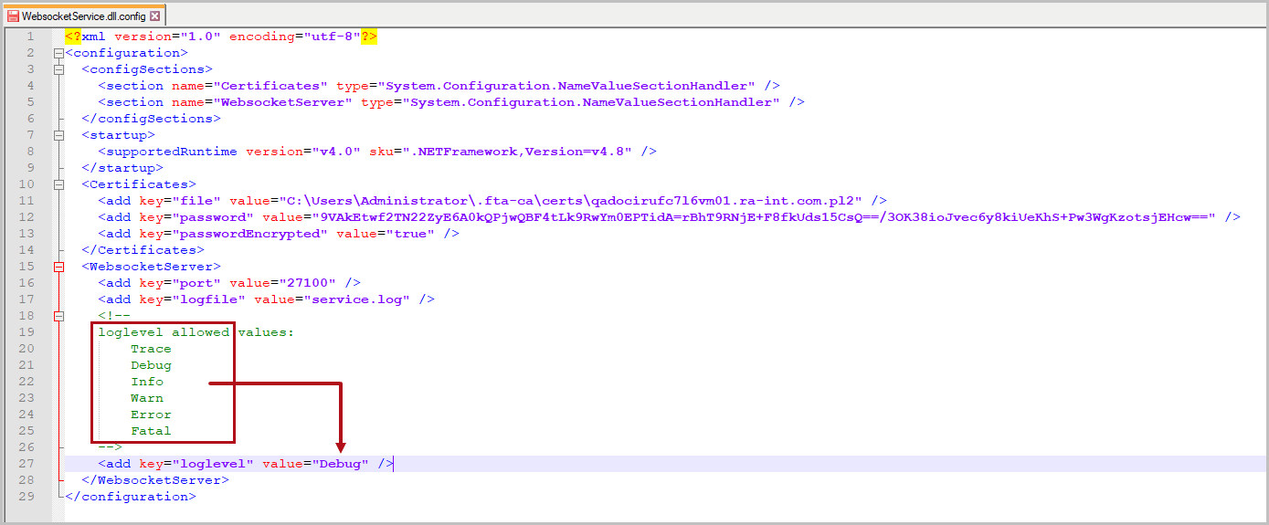The width and height of the screenshot is (1269, 525).
Task: Click the closing </Certificates> tag
Action: 143,250
